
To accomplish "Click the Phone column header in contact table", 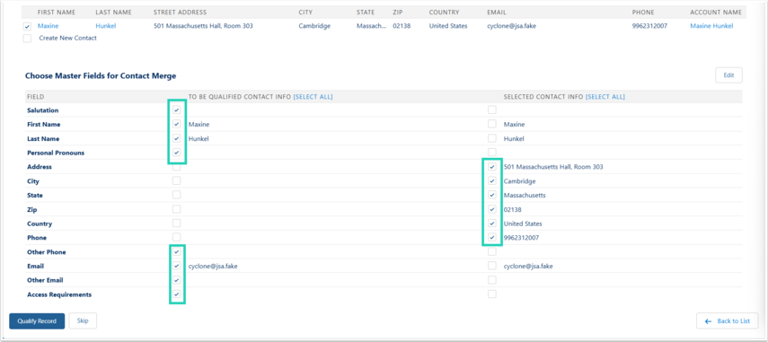I will [x=642, y=13].
